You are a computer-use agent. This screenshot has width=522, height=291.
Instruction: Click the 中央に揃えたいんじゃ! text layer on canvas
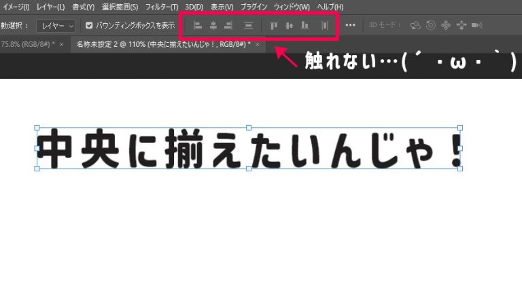point(249,148)
